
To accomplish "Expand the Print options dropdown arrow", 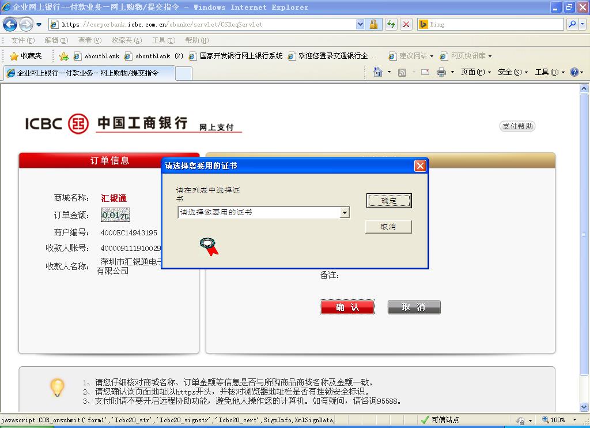I will [452, 72].
